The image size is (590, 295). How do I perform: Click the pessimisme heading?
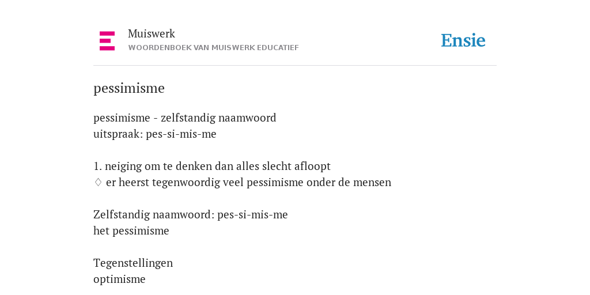129,88
